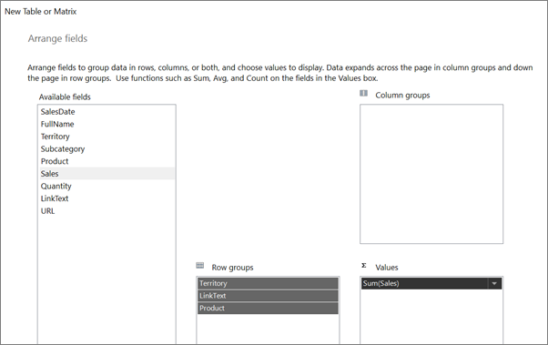
Task: Select LinkText in Row groups
Action: point(268,296)
